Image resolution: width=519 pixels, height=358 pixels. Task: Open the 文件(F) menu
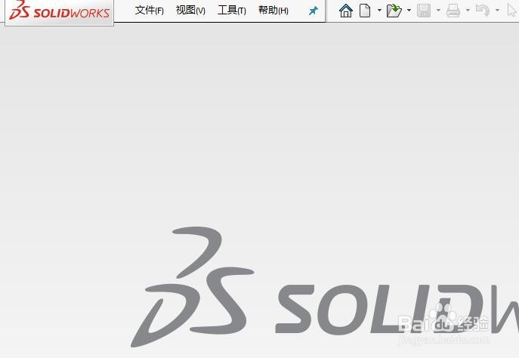pyautogui.click(x=150, y=11)
